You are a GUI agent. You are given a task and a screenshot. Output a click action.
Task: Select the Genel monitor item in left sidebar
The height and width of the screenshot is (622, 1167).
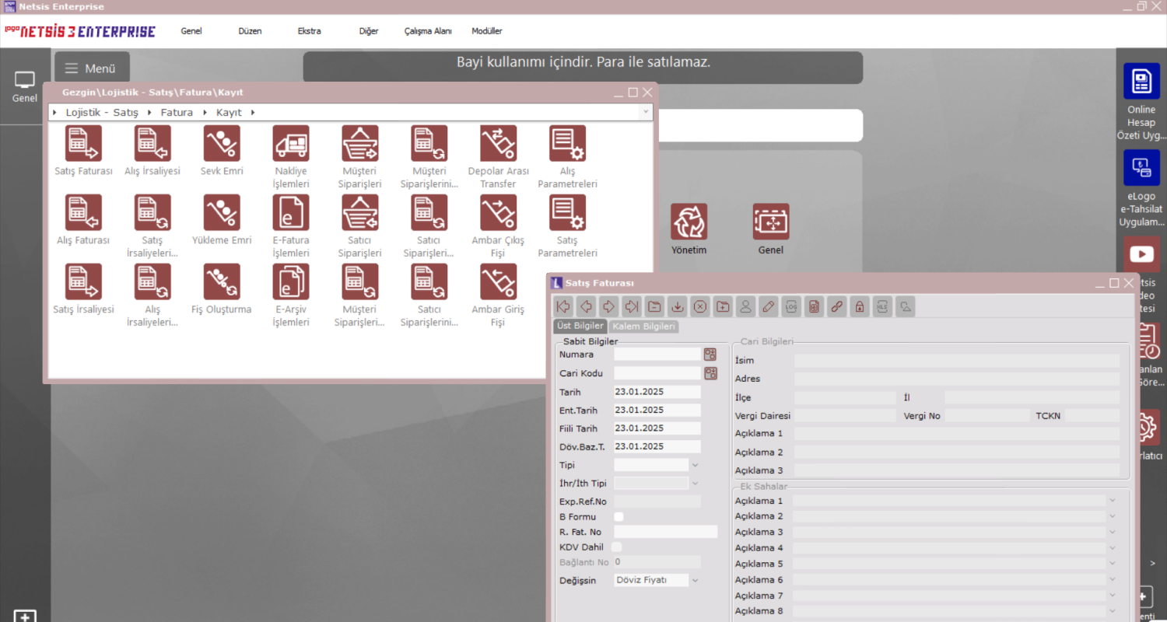(25, 87)
